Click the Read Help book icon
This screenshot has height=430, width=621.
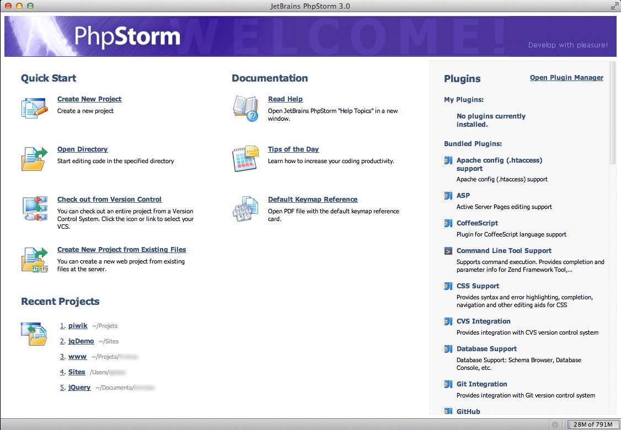(245, 108)
